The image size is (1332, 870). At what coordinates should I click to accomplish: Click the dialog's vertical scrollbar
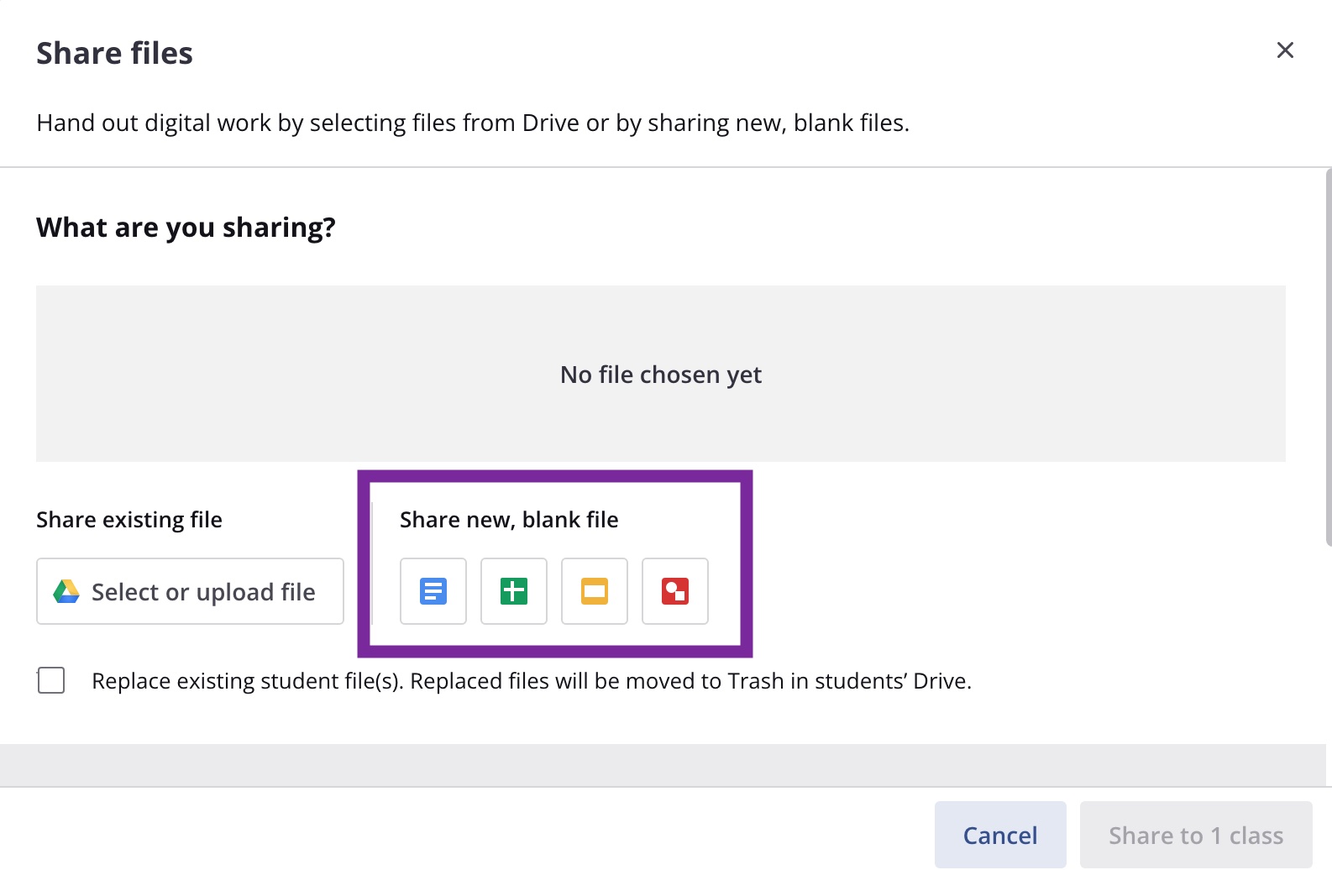[x=1328, y=357]
